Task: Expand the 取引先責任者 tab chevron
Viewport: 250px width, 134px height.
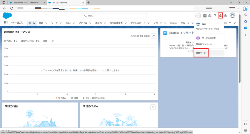Action: 126,23
